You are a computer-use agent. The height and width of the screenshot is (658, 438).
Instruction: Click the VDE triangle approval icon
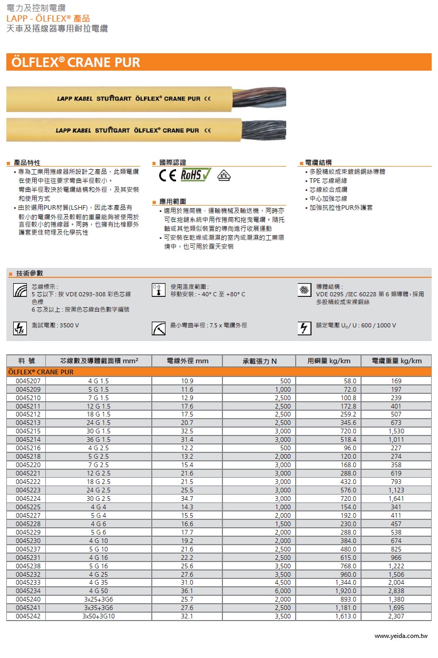click(x=223, y=176)
